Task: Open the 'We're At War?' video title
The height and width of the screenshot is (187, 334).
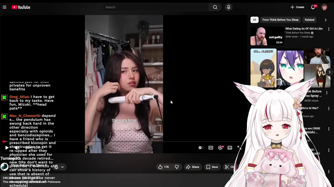Action: pos(310,108)
